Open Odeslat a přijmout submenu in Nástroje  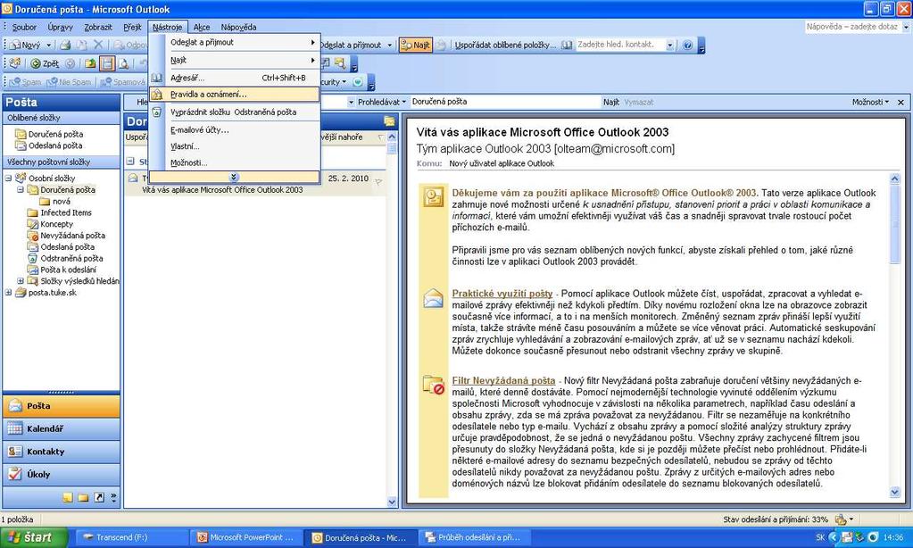[x=234, y=43]
